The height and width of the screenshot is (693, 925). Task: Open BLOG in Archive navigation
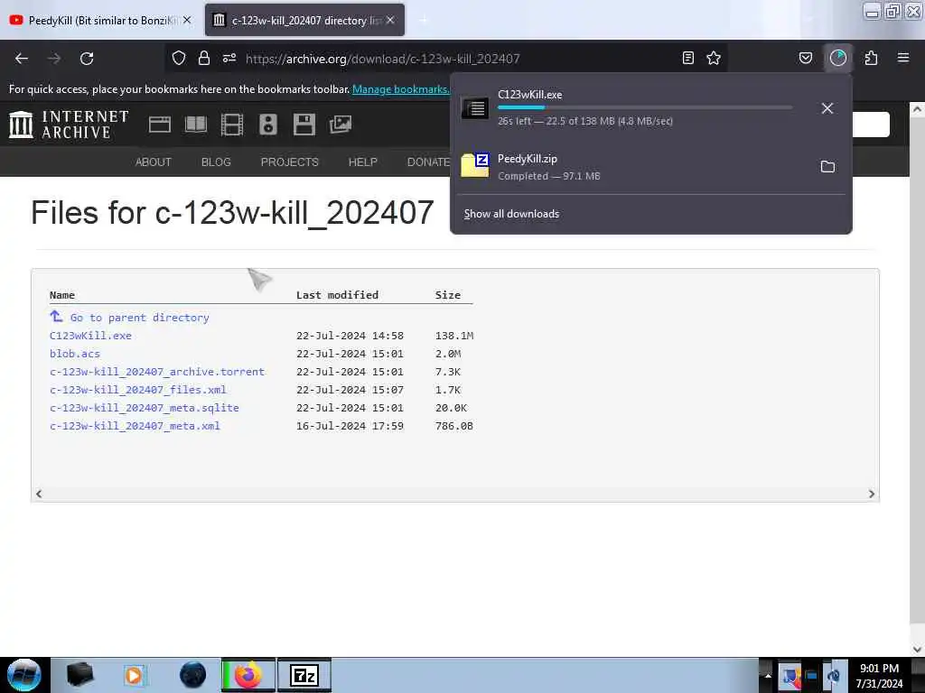[x=216, y=162]
